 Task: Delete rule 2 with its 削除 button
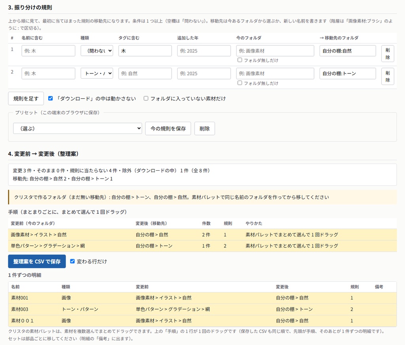[388, 76]
